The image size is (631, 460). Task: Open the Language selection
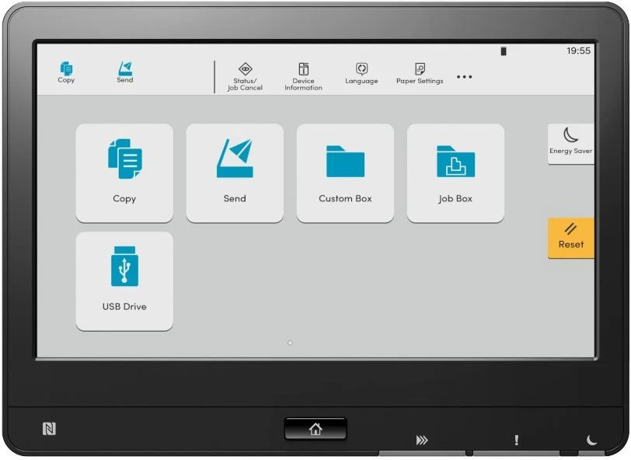click(x=361, y=74)
